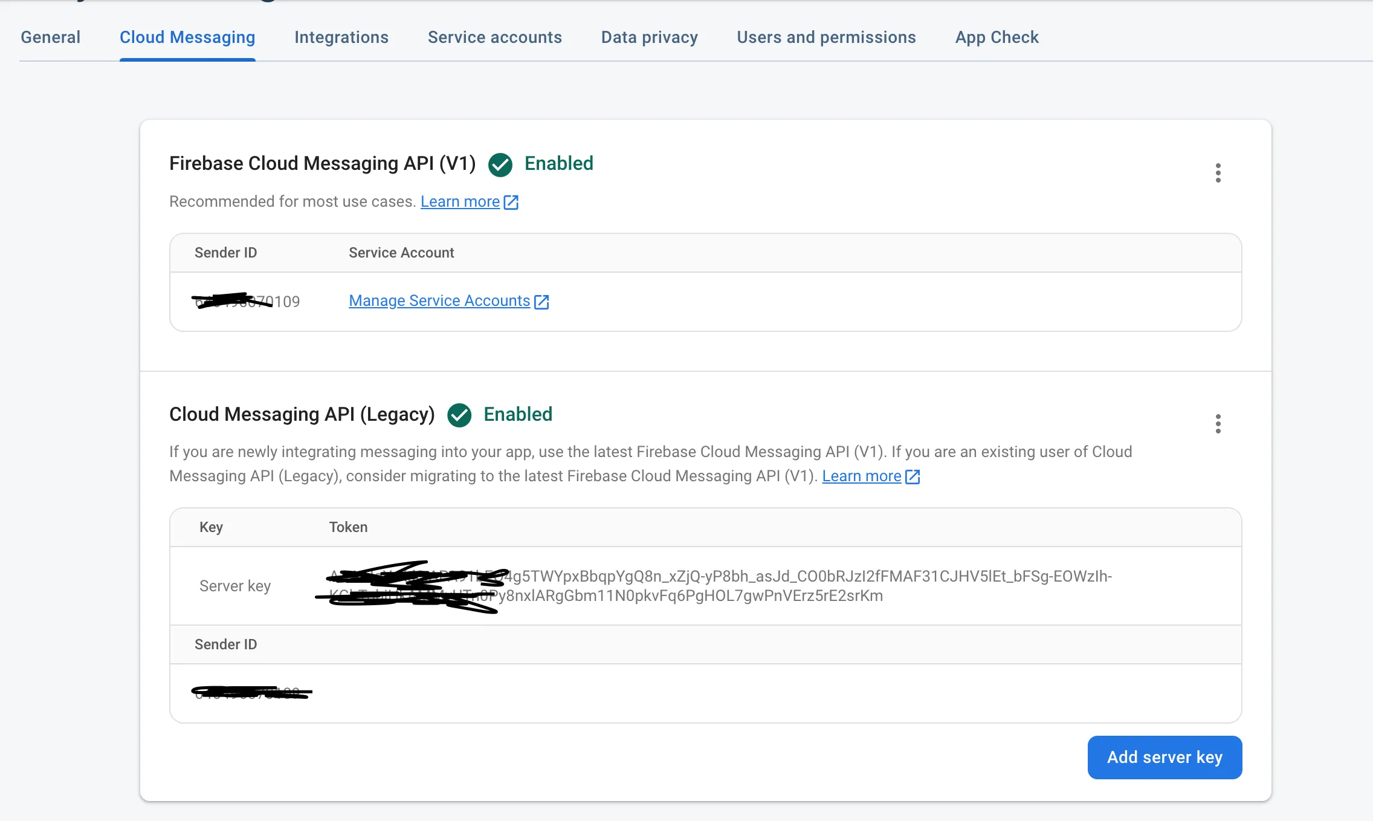Viewport: 1373px width, 821px height.
Task: Open the three-dot menu for FCM API V1
Action: click(x=1218, y=173)
